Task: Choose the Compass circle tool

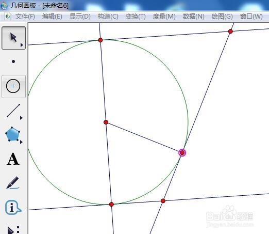Action: coord(13,86)
